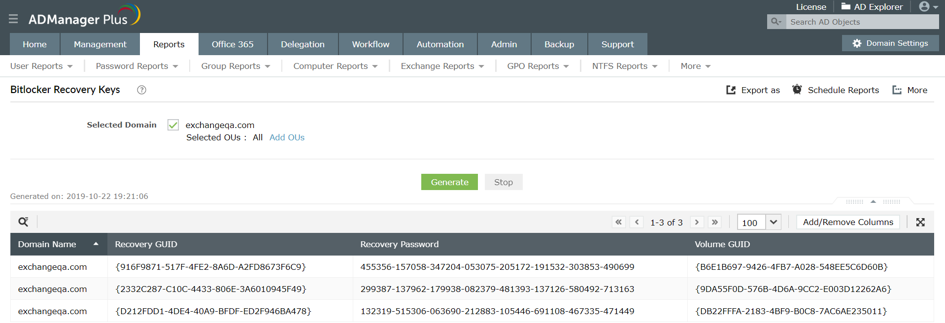Go to the last page of results
The height and width of the screenshot is (323, 945).
715,222
